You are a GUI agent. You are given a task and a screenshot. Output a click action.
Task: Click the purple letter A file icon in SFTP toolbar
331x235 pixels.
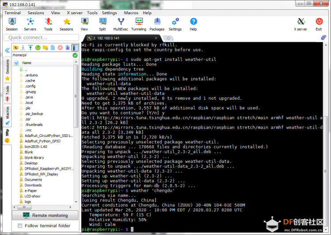tap(68, 48)
